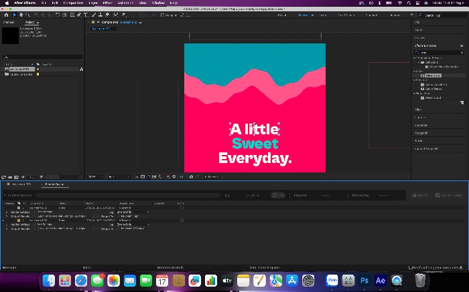Open the Character panel header
The image size is (469, 292).
[x=421, y=125]
